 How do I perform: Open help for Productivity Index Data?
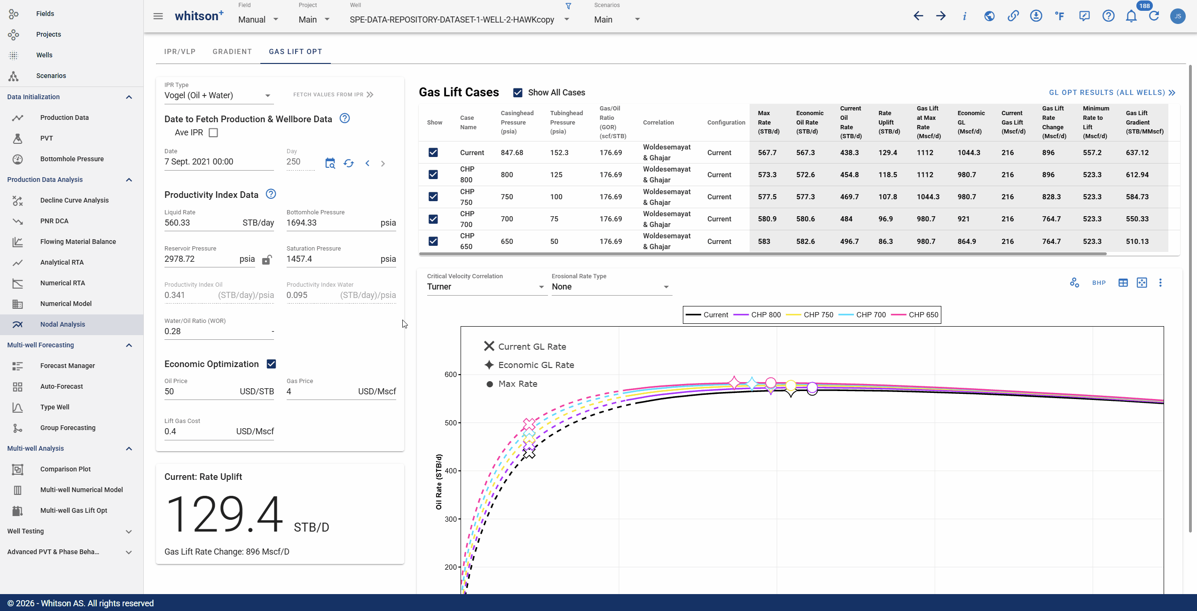[x=271, y=194]
